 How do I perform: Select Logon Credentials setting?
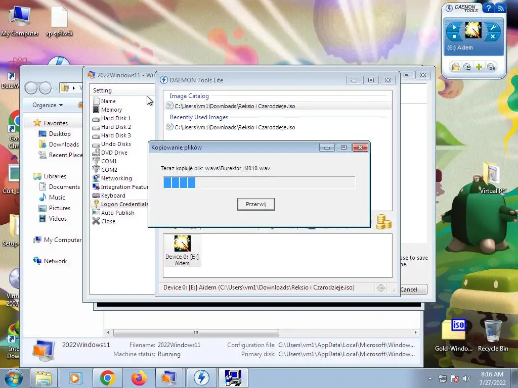(120, 204)
